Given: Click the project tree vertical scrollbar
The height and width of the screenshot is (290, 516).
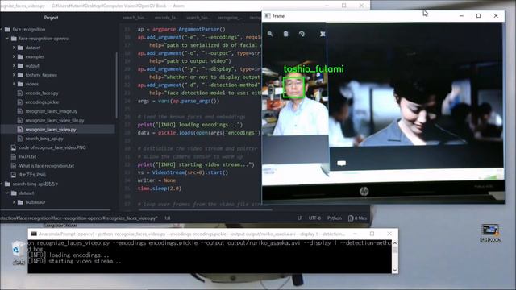Looking at the screenshot, I should (x=116, y=85).
